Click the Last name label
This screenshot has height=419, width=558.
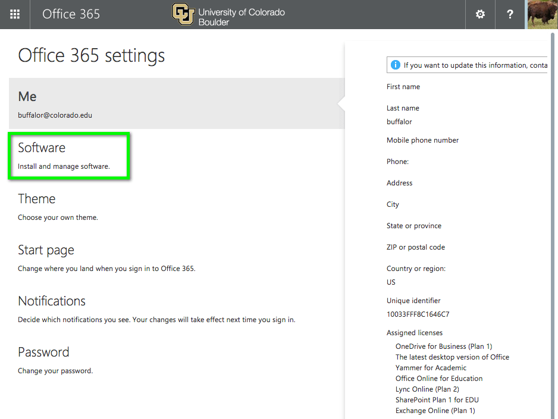click(x=403, y=108)
